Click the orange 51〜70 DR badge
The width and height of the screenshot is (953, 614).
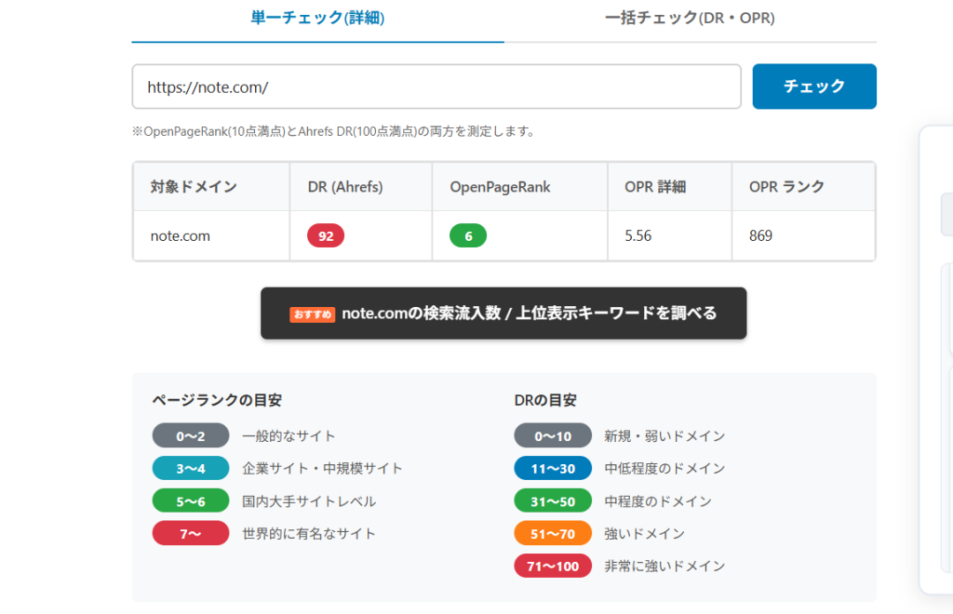553,533
